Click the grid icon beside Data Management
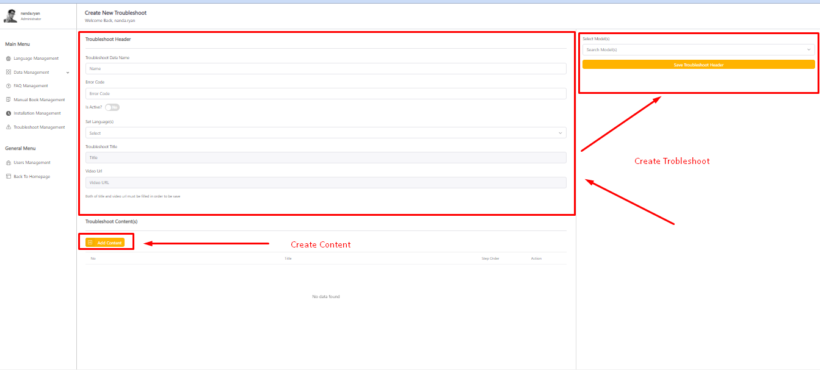This screenshot has height=370, width=820. (x=8, y=72)
